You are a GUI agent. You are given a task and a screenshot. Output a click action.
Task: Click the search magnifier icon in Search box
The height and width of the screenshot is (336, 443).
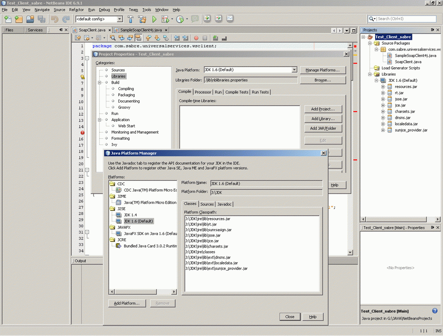371,19
